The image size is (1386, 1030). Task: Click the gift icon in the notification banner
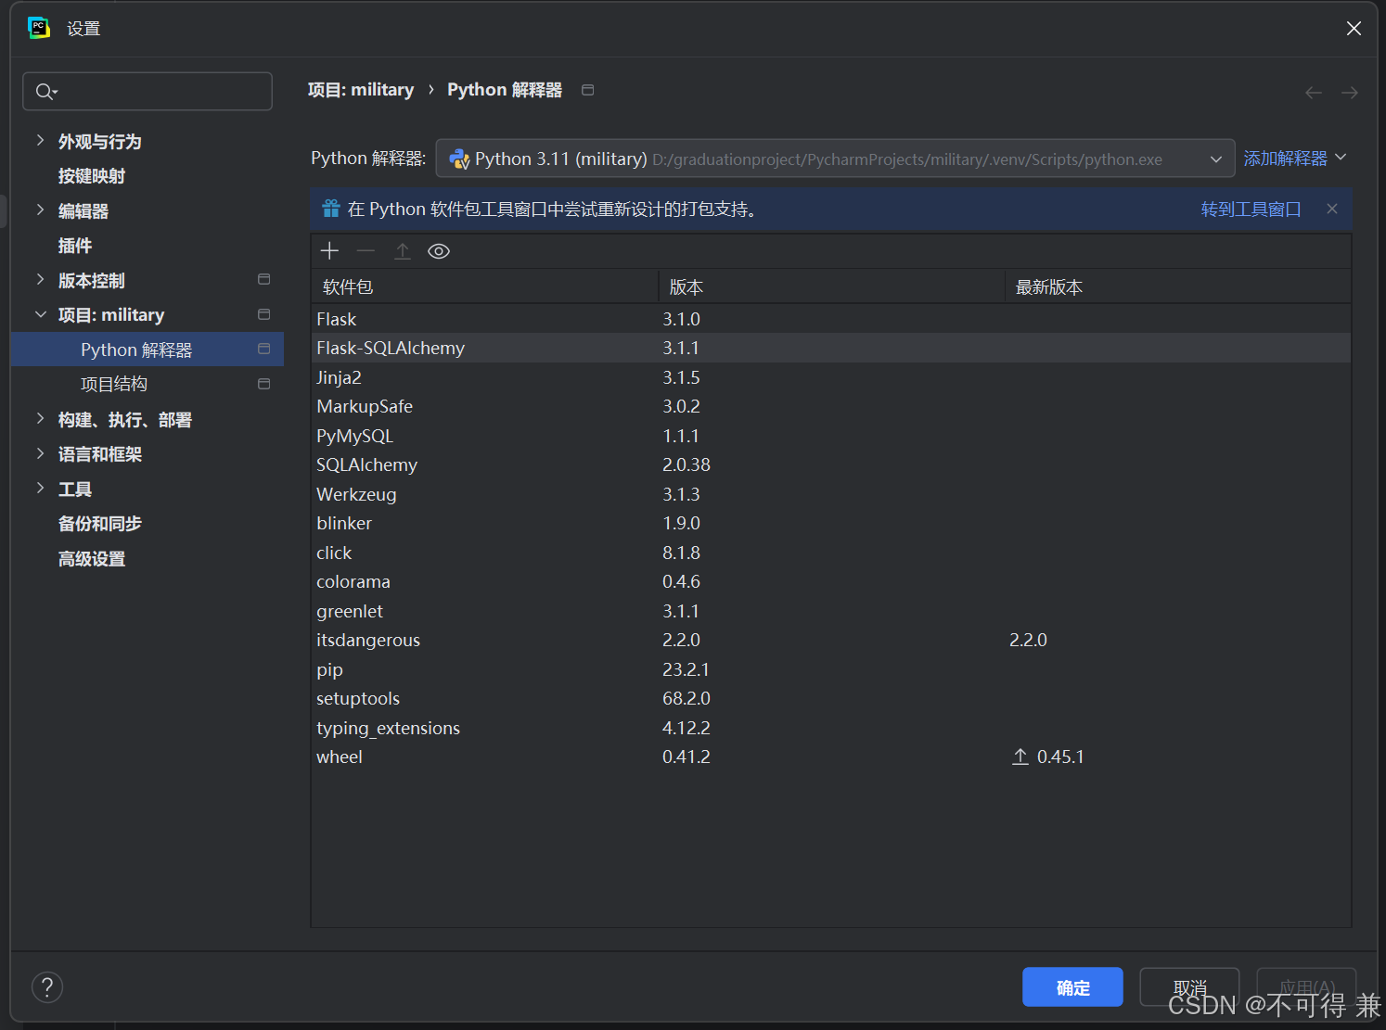pyautogui.click(x=331, y=209)
